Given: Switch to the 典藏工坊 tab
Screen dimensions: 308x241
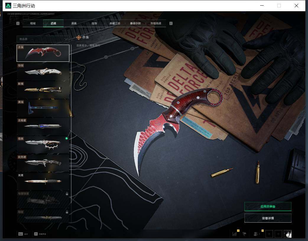Looking at the screenshot, I should click(115, 23).
